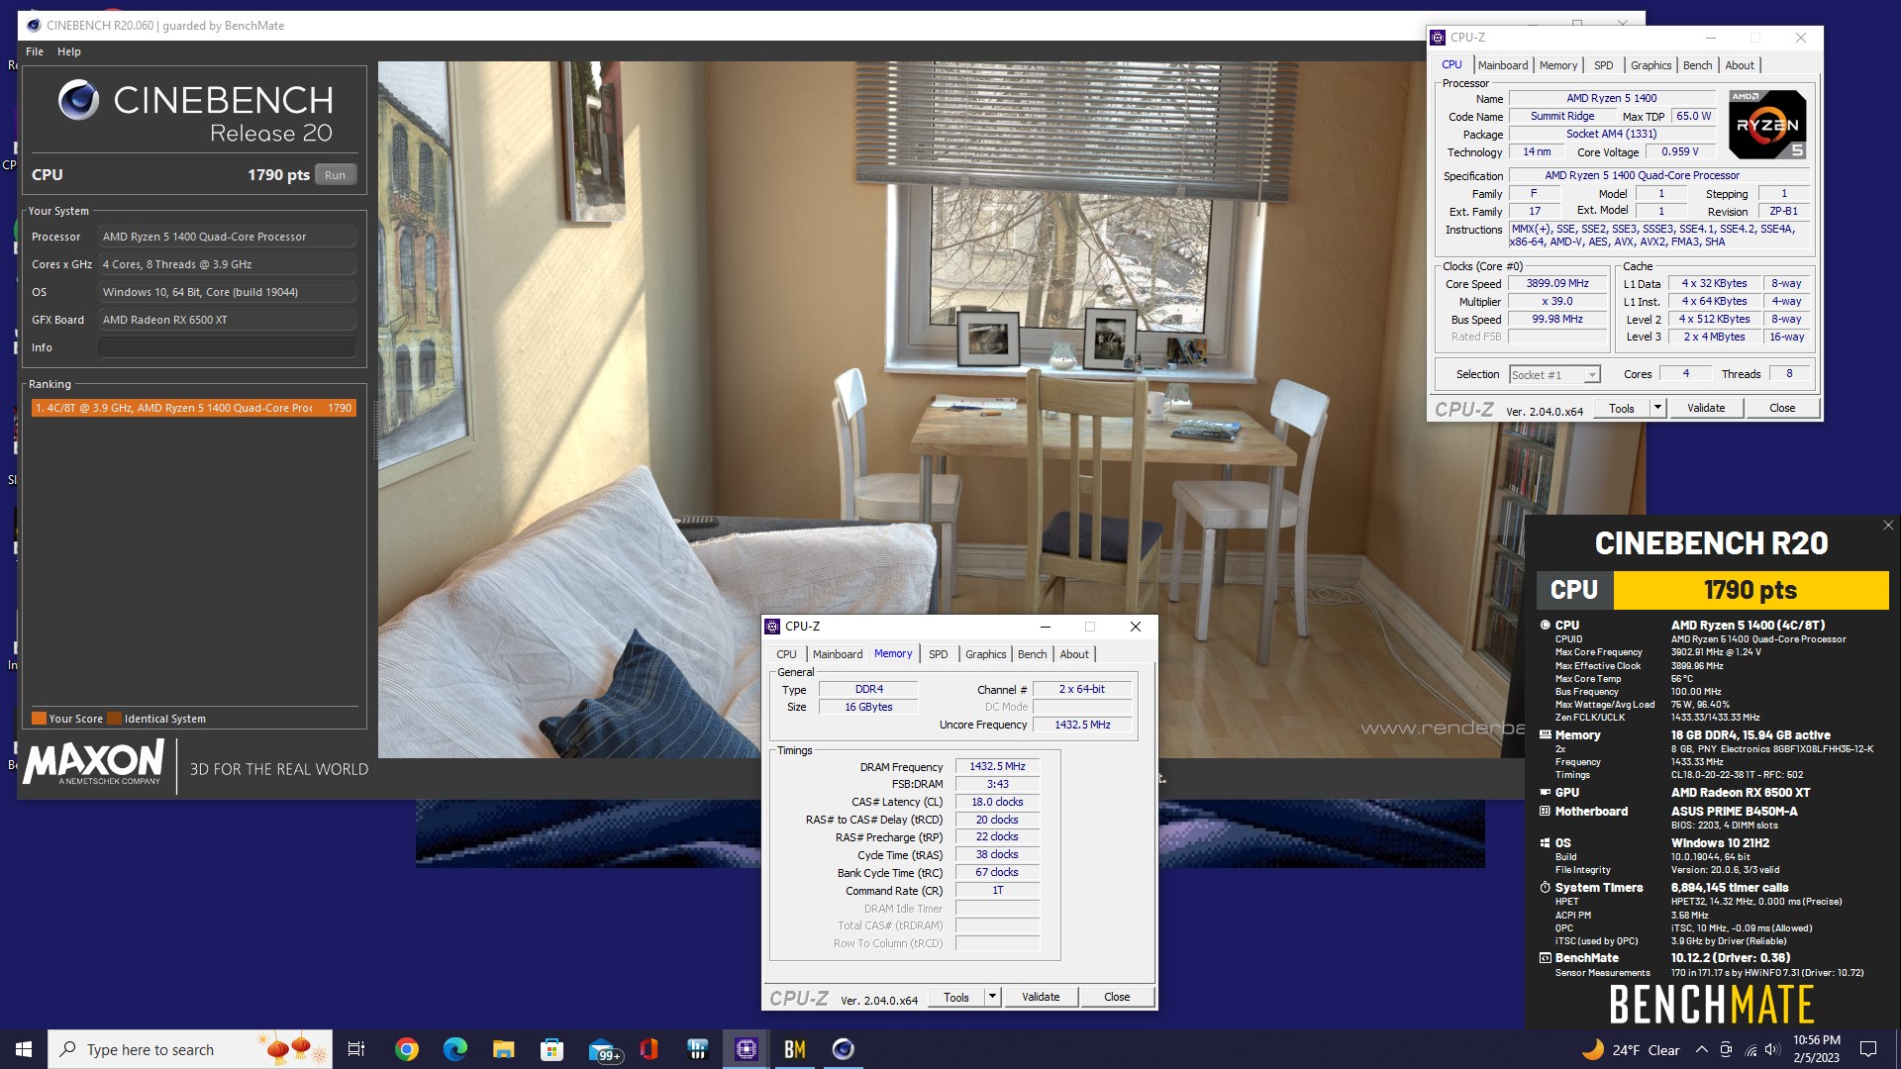Switch to Memory tab in top CPU-Z window
The width and height of the screenshot is (1901, 1069).
[x=1558, y=65]
